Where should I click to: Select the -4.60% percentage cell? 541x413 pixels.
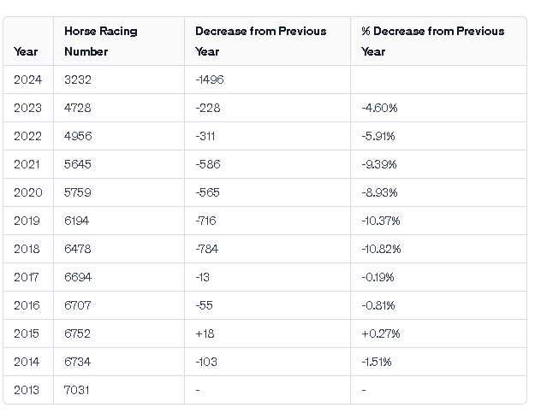coord(379,108)
